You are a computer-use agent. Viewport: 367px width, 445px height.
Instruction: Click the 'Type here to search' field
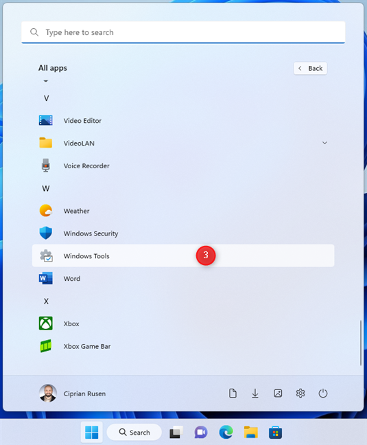pos(183,32)
